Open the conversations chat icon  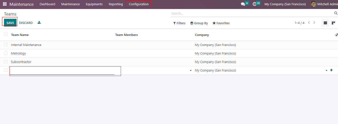(x=243, y=4)
